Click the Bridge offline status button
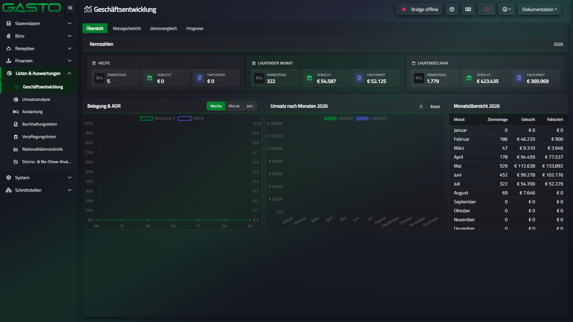 [x=419, y=10]
